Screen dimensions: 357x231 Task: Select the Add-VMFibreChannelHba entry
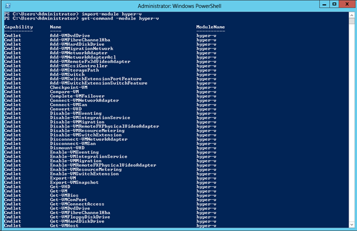click(80, 40)
